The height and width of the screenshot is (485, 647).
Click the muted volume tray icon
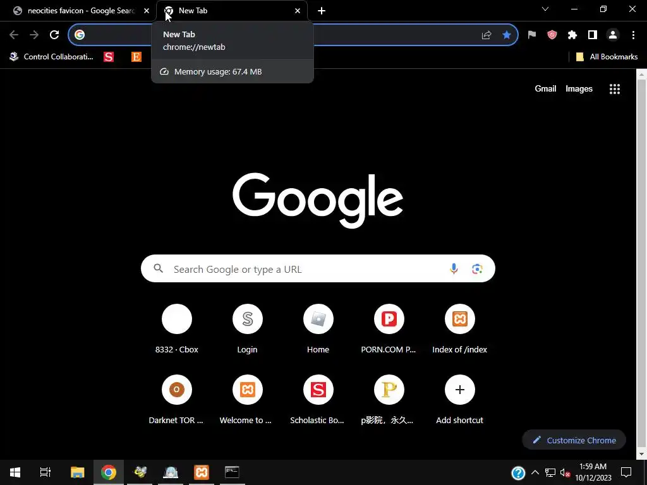[565, 472]
